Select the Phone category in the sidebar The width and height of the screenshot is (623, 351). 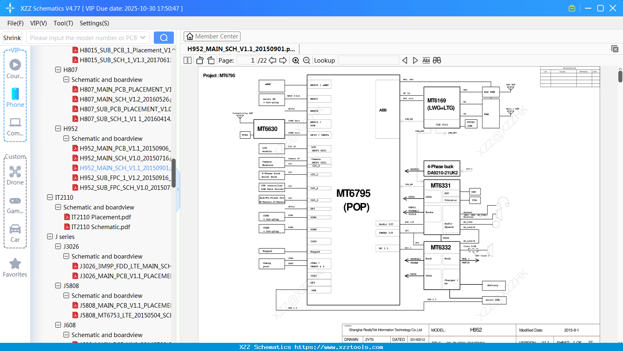15,98
